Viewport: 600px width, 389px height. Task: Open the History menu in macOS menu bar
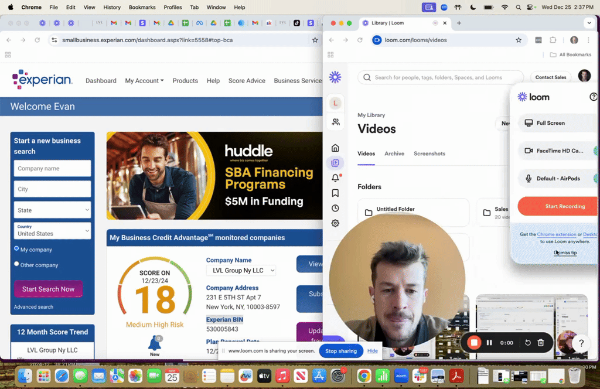(112, 7)
